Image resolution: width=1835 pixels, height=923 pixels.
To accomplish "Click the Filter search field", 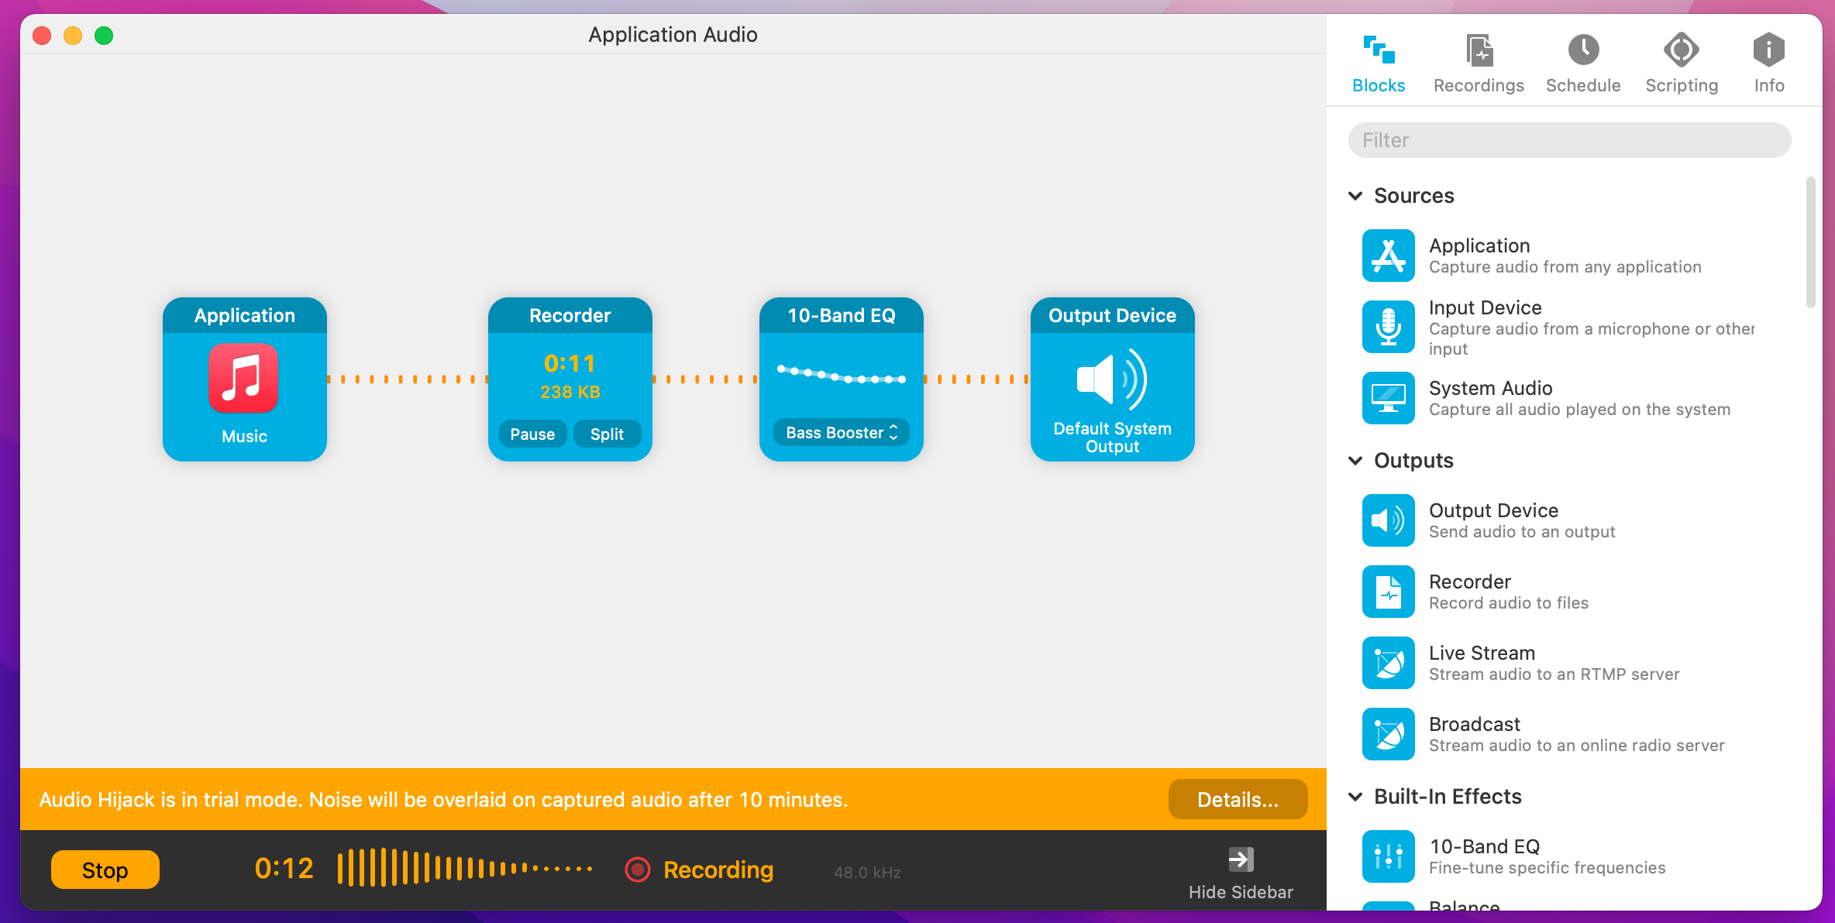I will coord(1569,140).
